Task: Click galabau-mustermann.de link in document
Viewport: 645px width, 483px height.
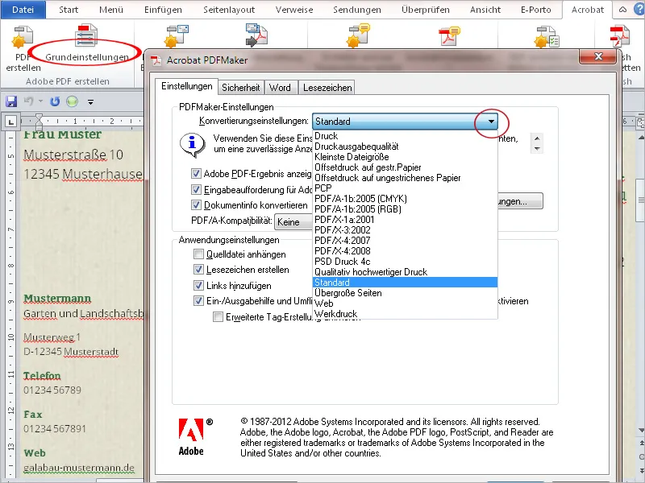Action: coord(79,468)
